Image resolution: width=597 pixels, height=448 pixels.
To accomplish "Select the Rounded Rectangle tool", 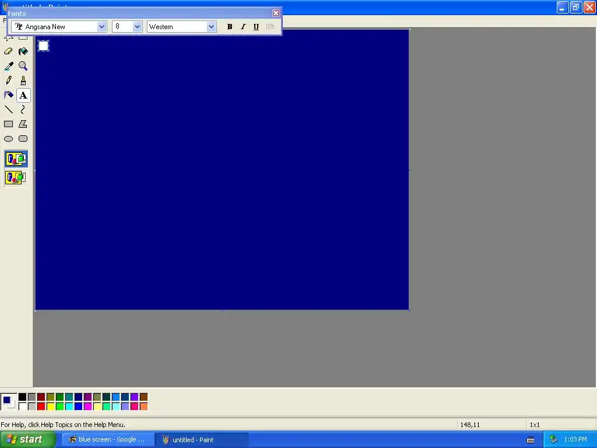I will click(x=23, y=139).
